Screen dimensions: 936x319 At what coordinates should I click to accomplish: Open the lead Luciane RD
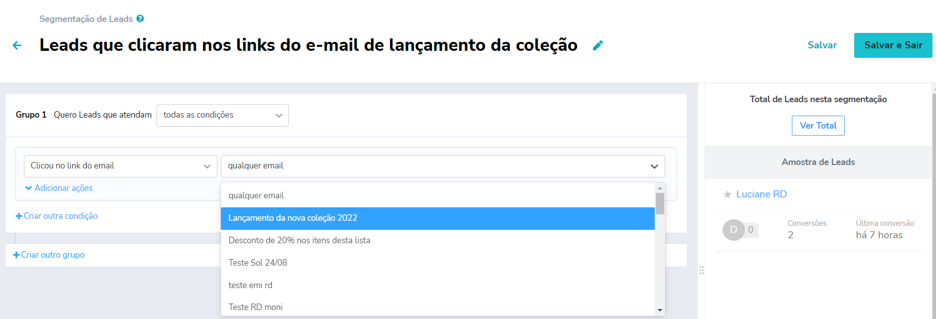(760, 194)
